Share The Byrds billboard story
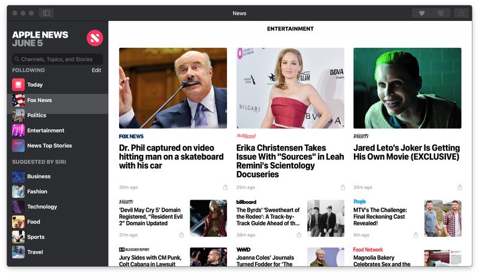Viewport: 479px width, 275px height. tap(299, 235)
